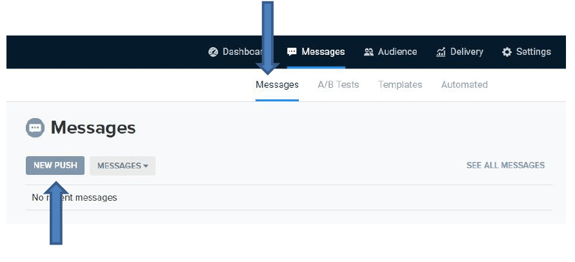Viewport: 575px width, 262px height.
Task: Click the Delivery chart icon
Action: (x=441, y=52)
